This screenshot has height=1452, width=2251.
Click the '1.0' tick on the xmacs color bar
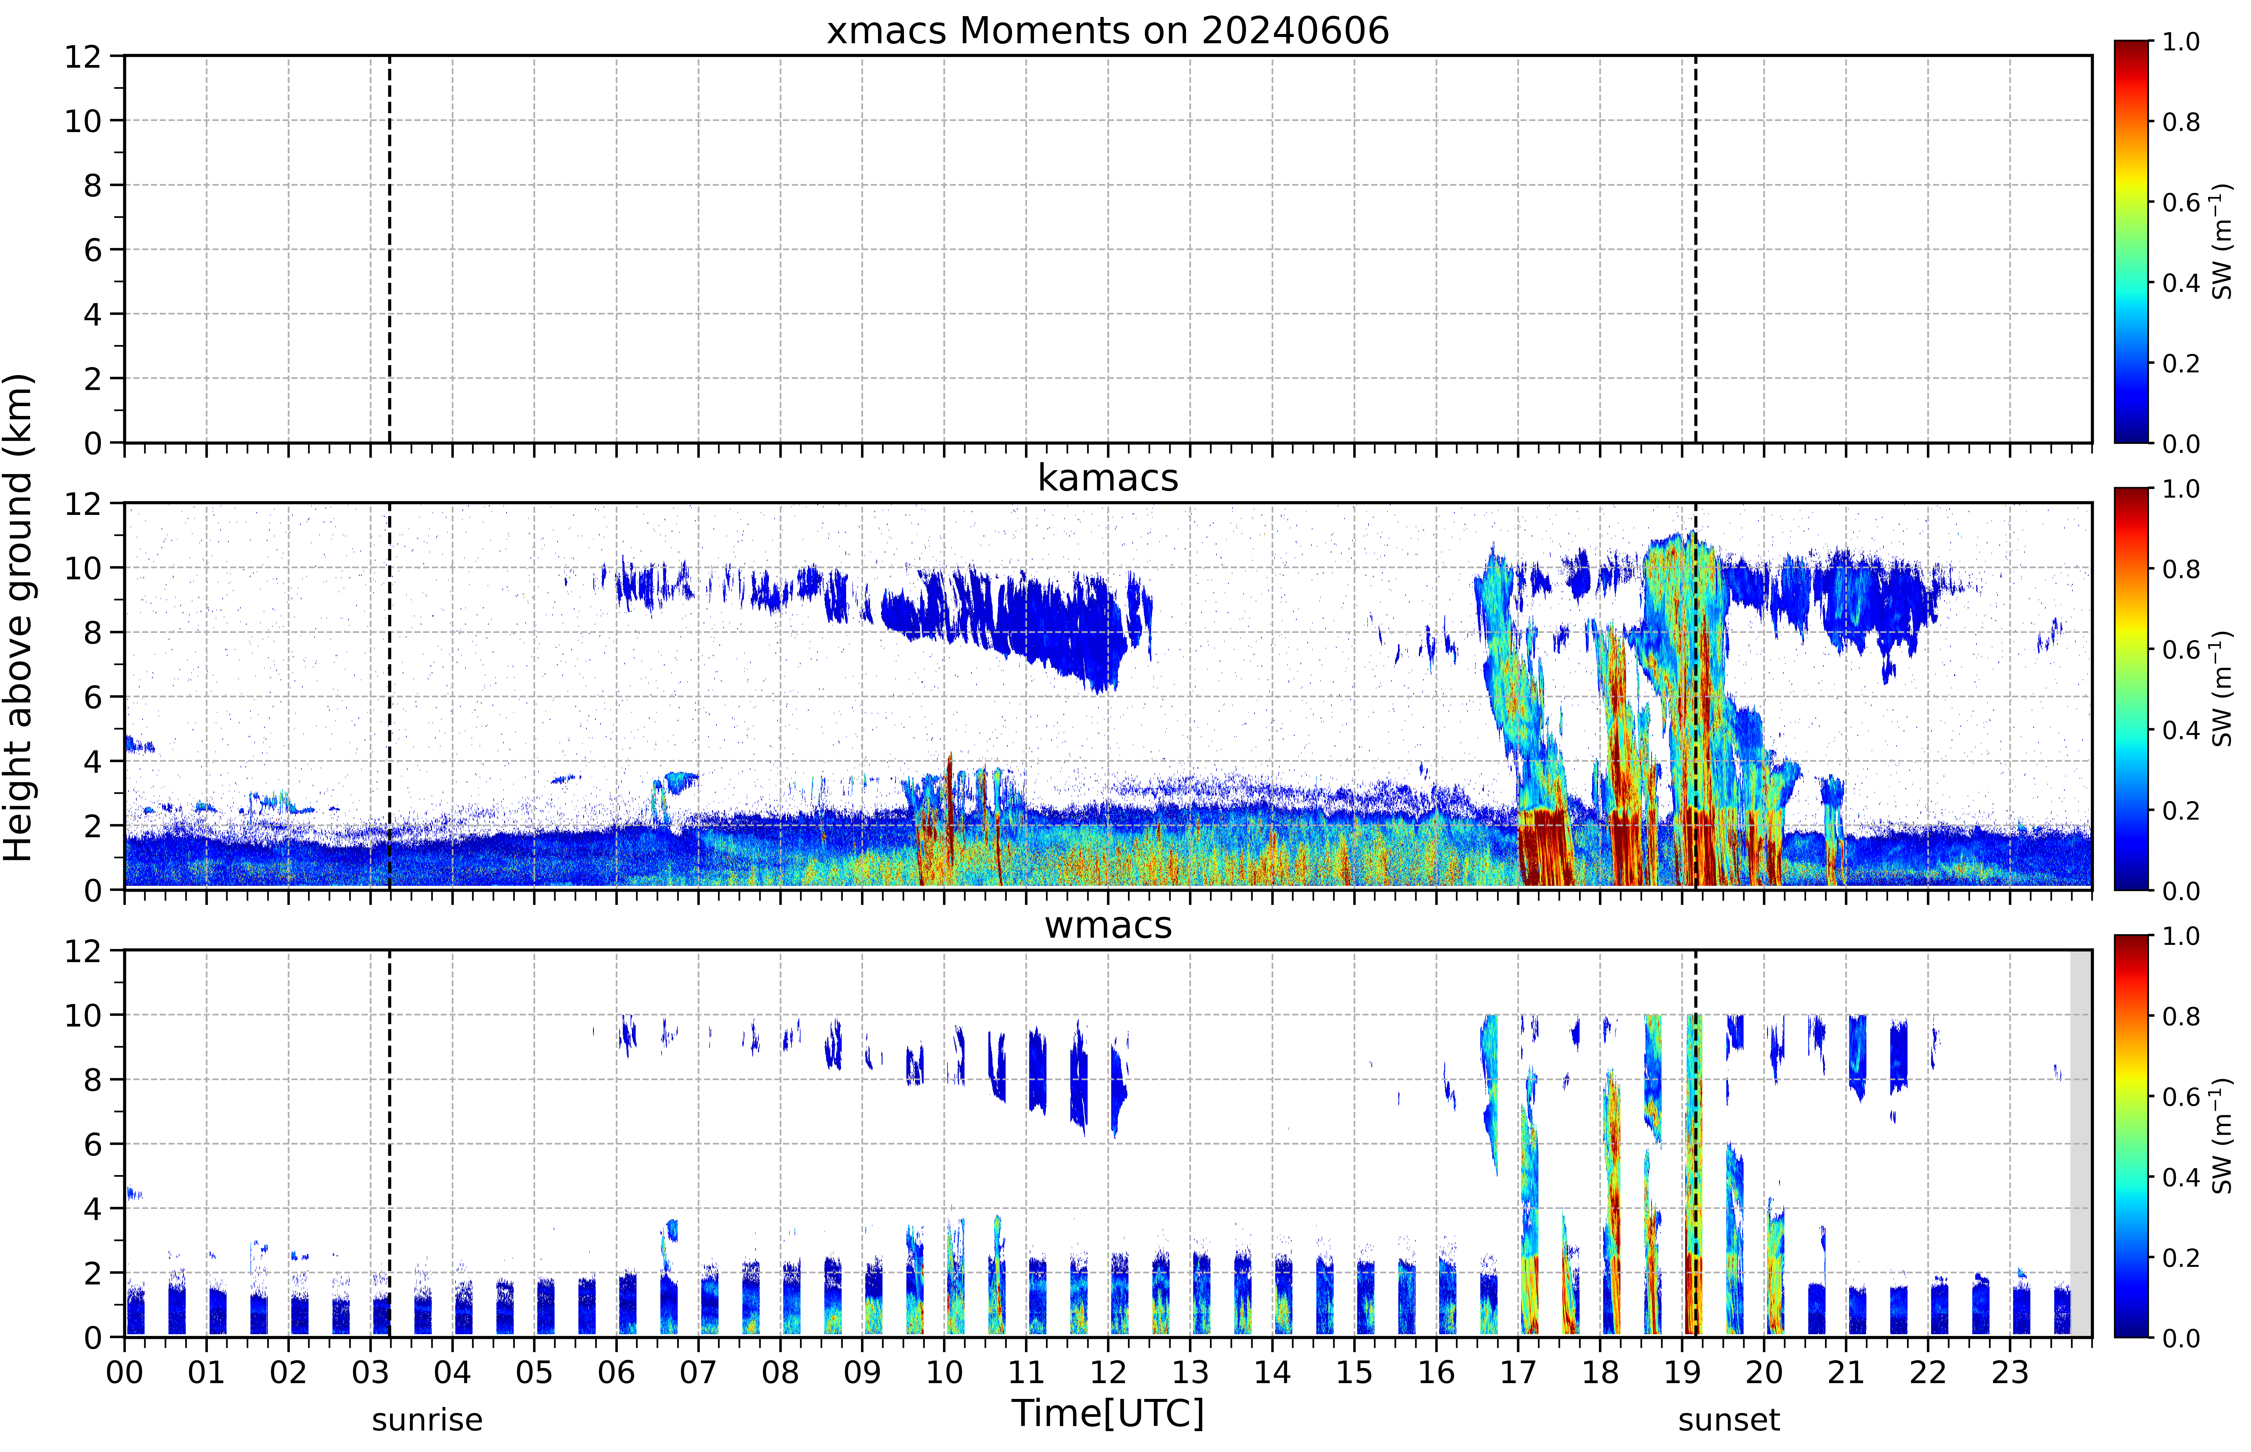point(2181,41)
